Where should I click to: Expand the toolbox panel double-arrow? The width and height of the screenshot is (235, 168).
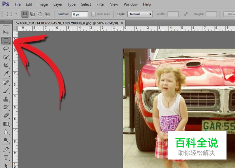(3, 21)
